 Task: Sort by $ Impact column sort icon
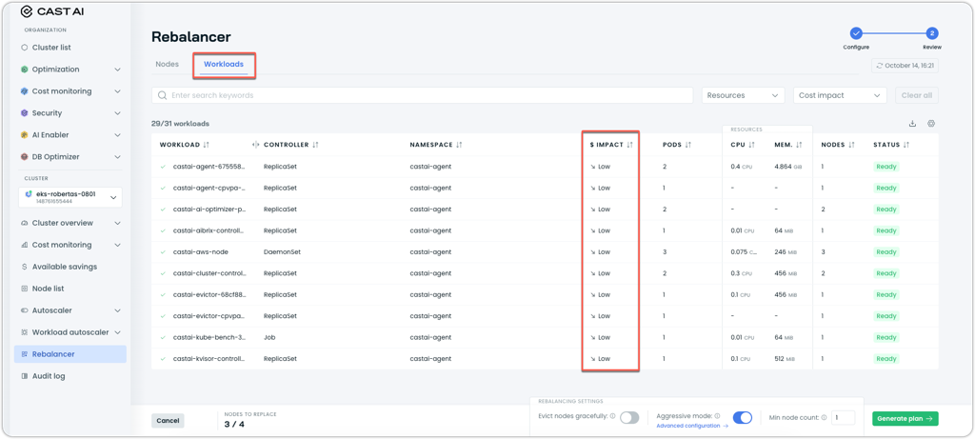[630, 145]
